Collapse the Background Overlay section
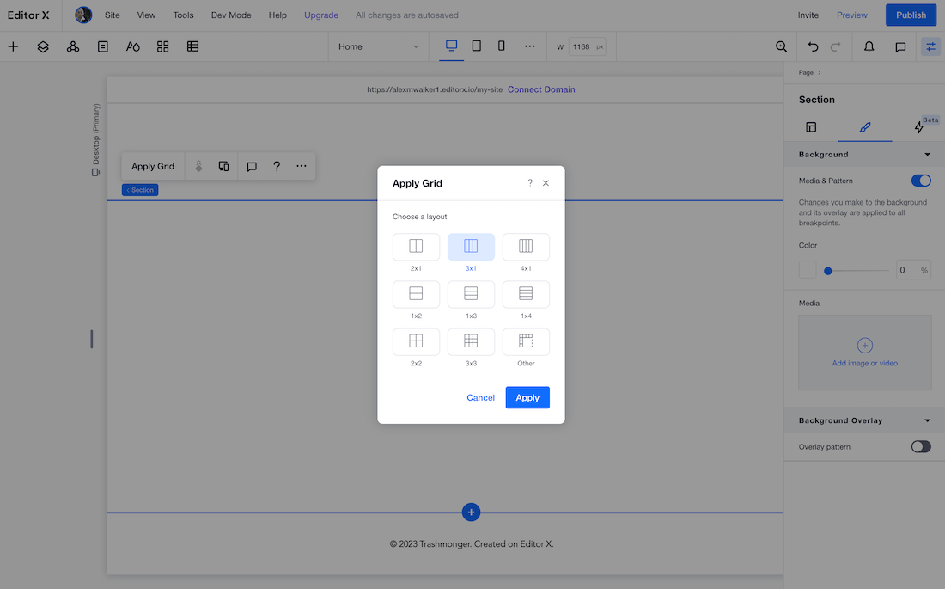 pos(927,420)
